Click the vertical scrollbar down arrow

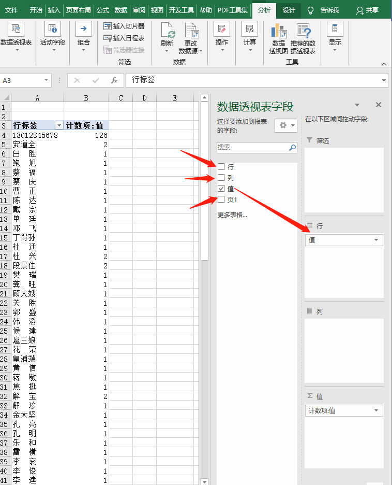(x=204, y=481)
